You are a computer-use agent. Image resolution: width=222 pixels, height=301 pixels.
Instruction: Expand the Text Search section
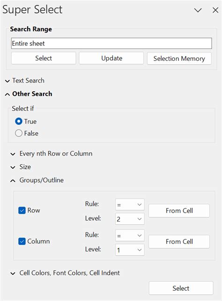coord(25,80)
